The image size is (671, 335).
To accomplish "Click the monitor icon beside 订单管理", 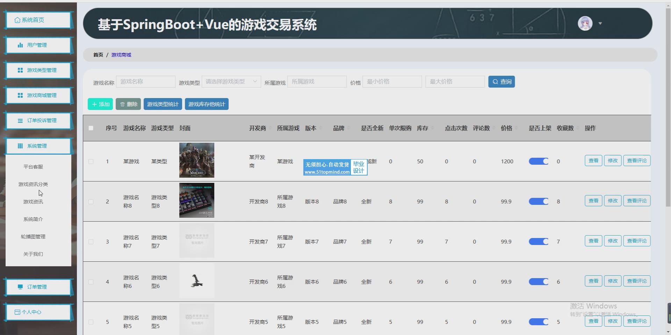I will [x=20, y=287].
